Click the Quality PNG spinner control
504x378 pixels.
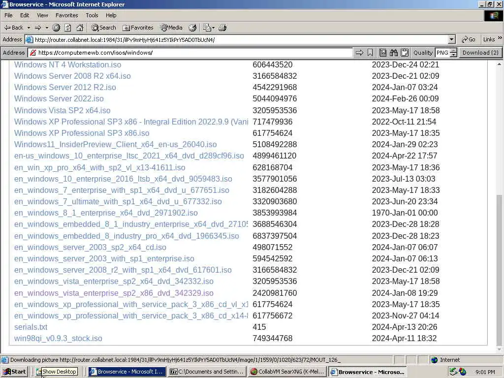click(x=453, y=52)
